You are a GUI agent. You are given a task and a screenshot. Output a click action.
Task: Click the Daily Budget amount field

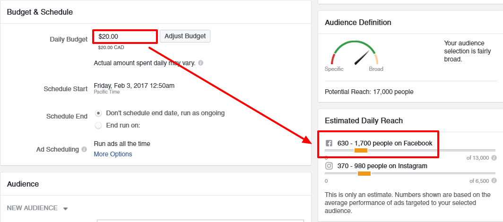coord(125,36)
